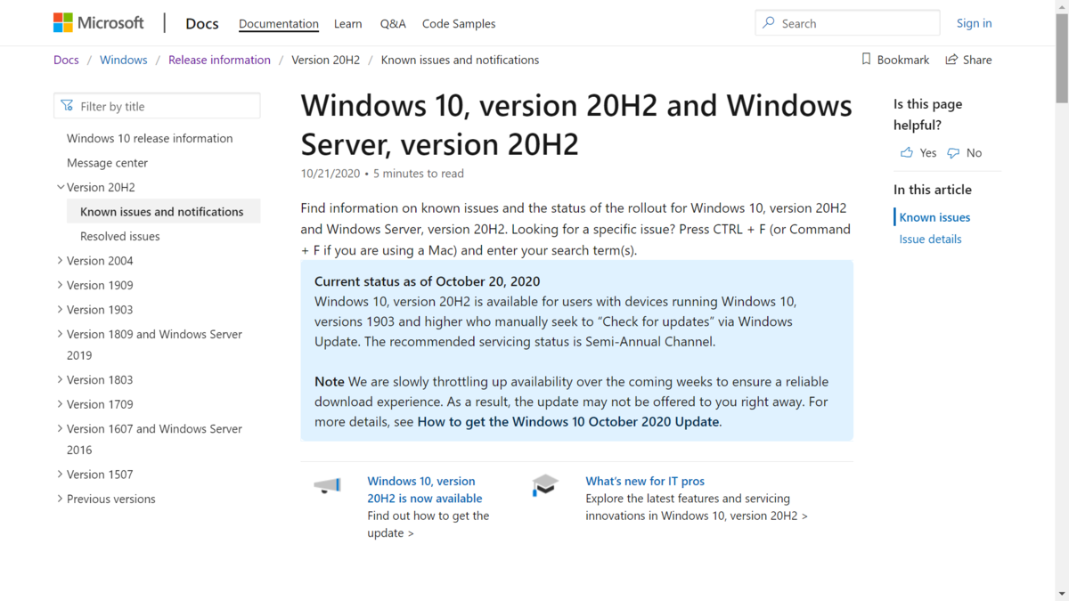The image size is (1069, 601).
Task: Open the Learn nav item
Action: coord(348,23)
